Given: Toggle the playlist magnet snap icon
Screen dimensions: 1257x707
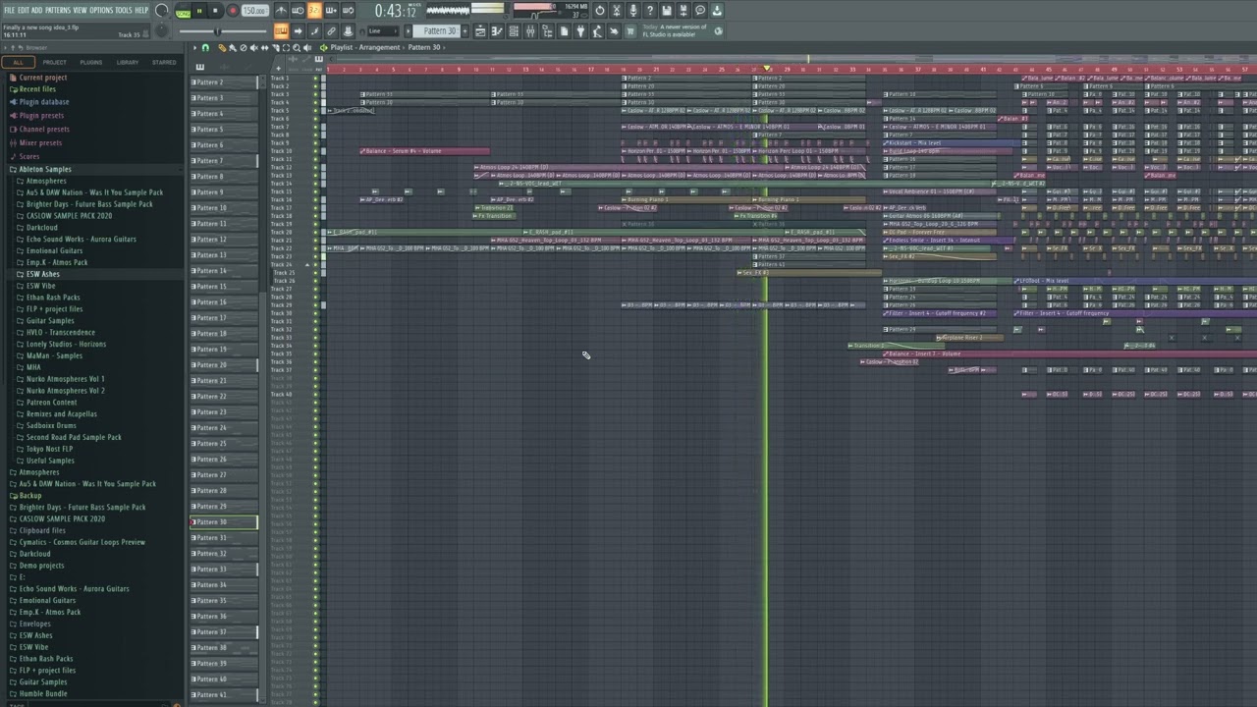Looking at the screenshot, I should tap(205, 47).
